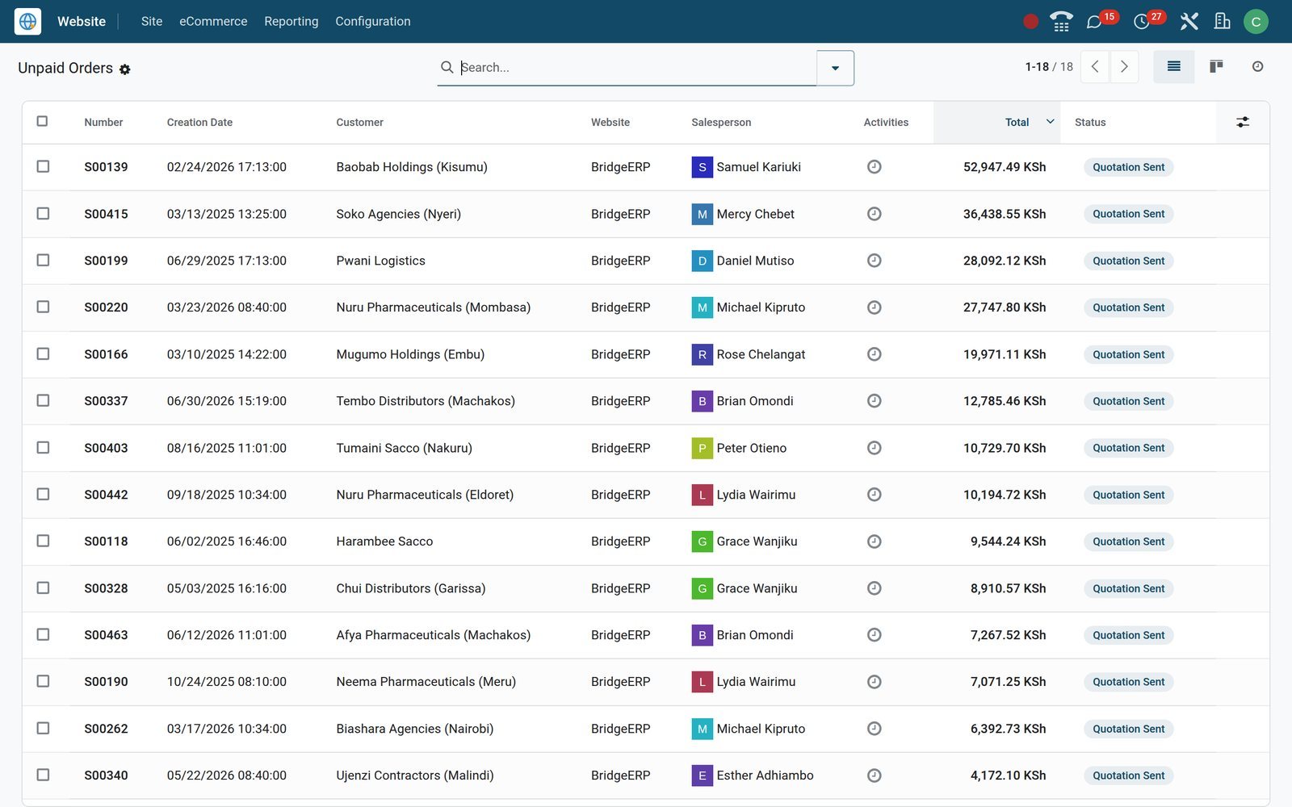Open the Site menu
This screenshot has height=807, width=1292.
152,22
